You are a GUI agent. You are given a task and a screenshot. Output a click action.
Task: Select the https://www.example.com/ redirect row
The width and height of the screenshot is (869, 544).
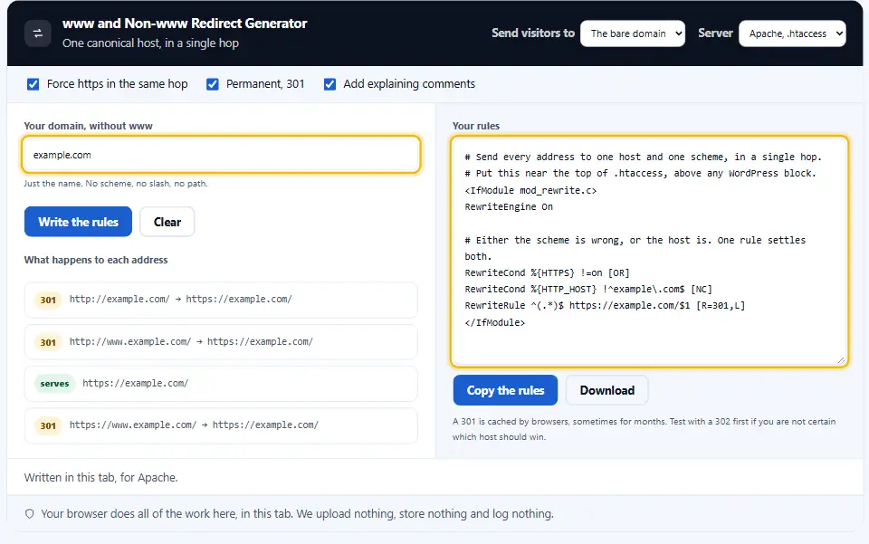(x=221, y=425)
